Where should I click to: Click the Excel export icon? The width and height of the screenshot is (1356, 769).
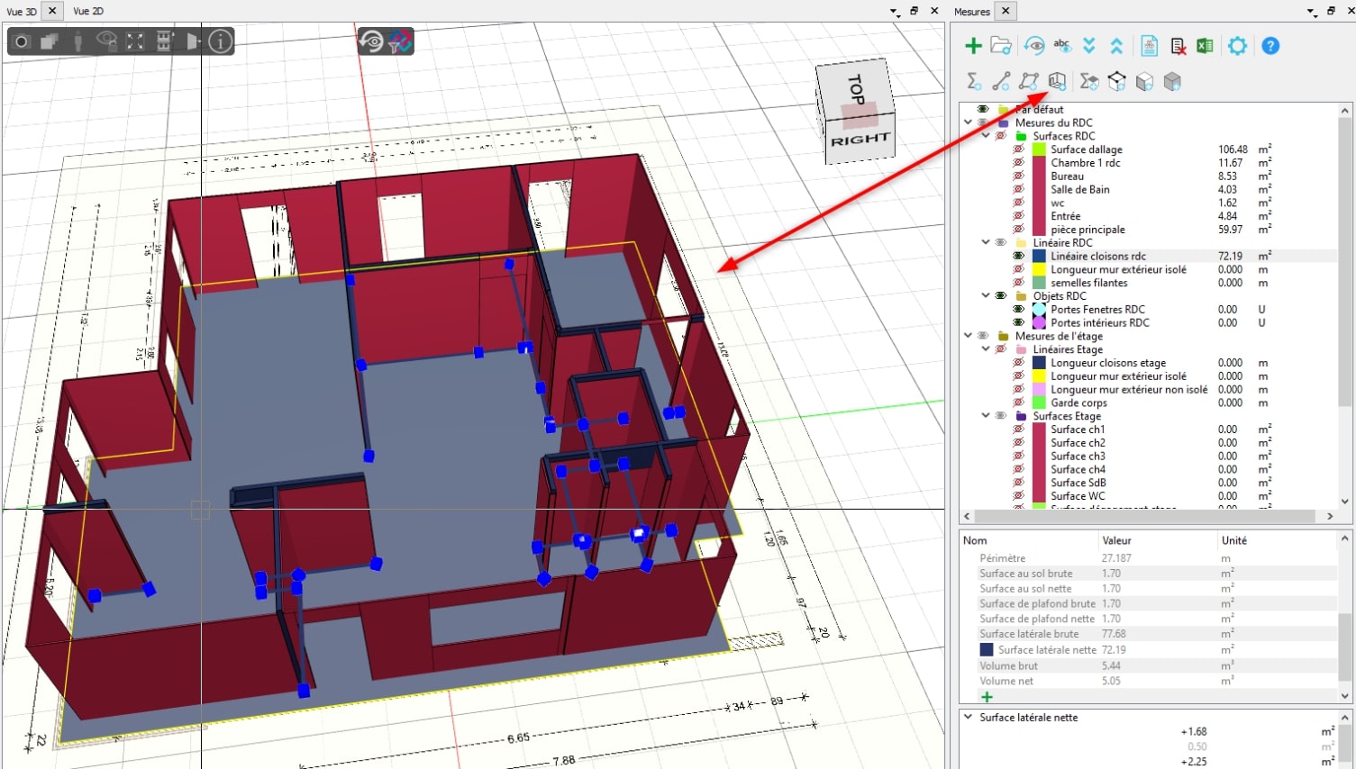click(x=1205, y=46)
